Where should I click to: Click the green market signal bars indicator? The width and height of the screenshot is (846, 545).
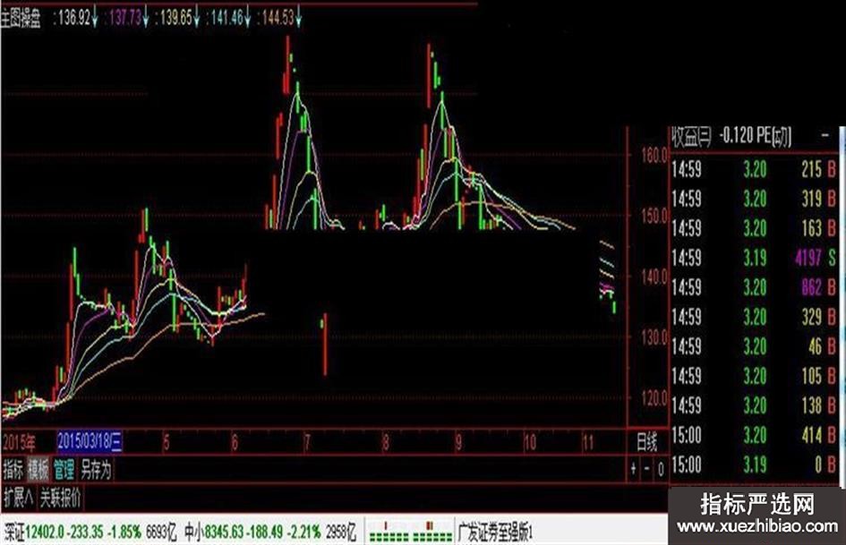[410, 532]
